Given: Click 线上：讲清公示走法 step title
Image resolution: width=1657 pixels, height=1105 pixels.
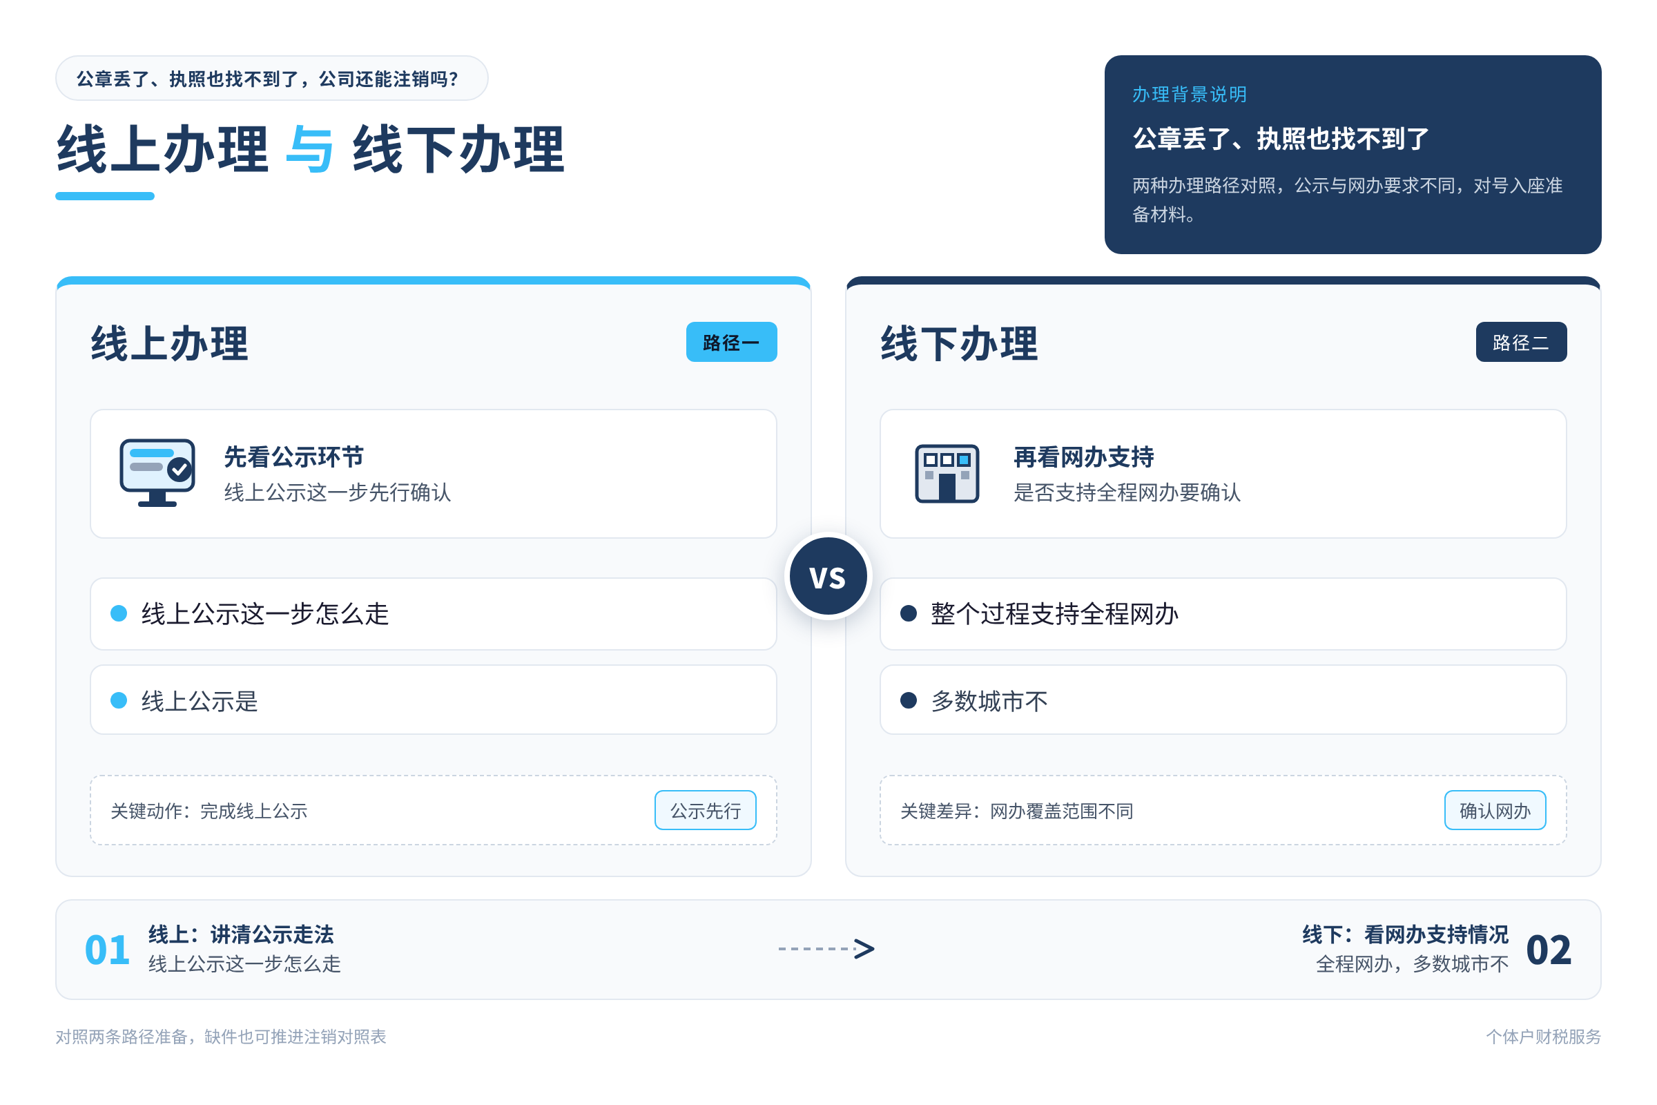Looking at the screenshot, I should (241, 934).
